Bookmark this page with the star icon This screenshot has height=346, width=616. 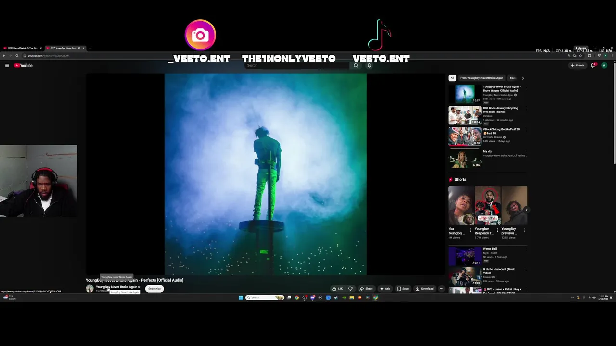point(580,55)
